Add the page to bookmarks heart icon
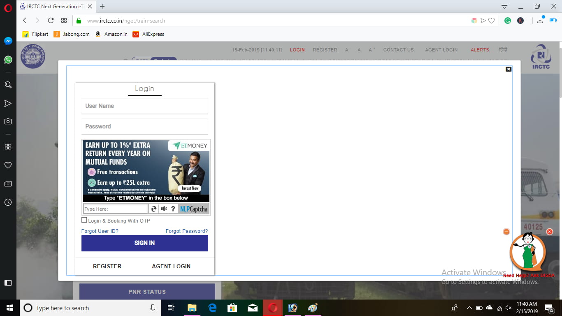 (x=491, y=21)
